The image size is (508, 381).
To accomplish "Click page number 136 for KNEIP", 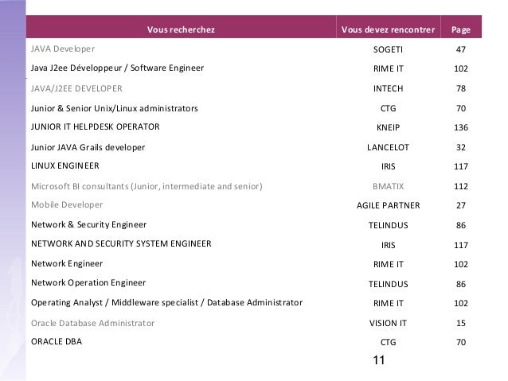I will click(x=460, y=127).
